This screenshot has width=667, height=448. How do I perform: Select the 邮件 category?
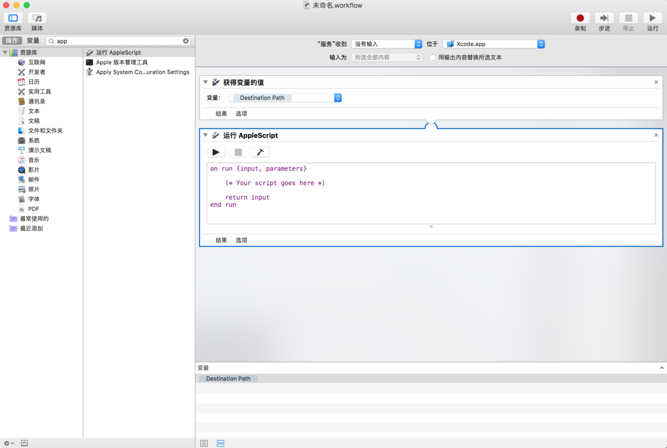pyautogui.click(x=33, y=180)
